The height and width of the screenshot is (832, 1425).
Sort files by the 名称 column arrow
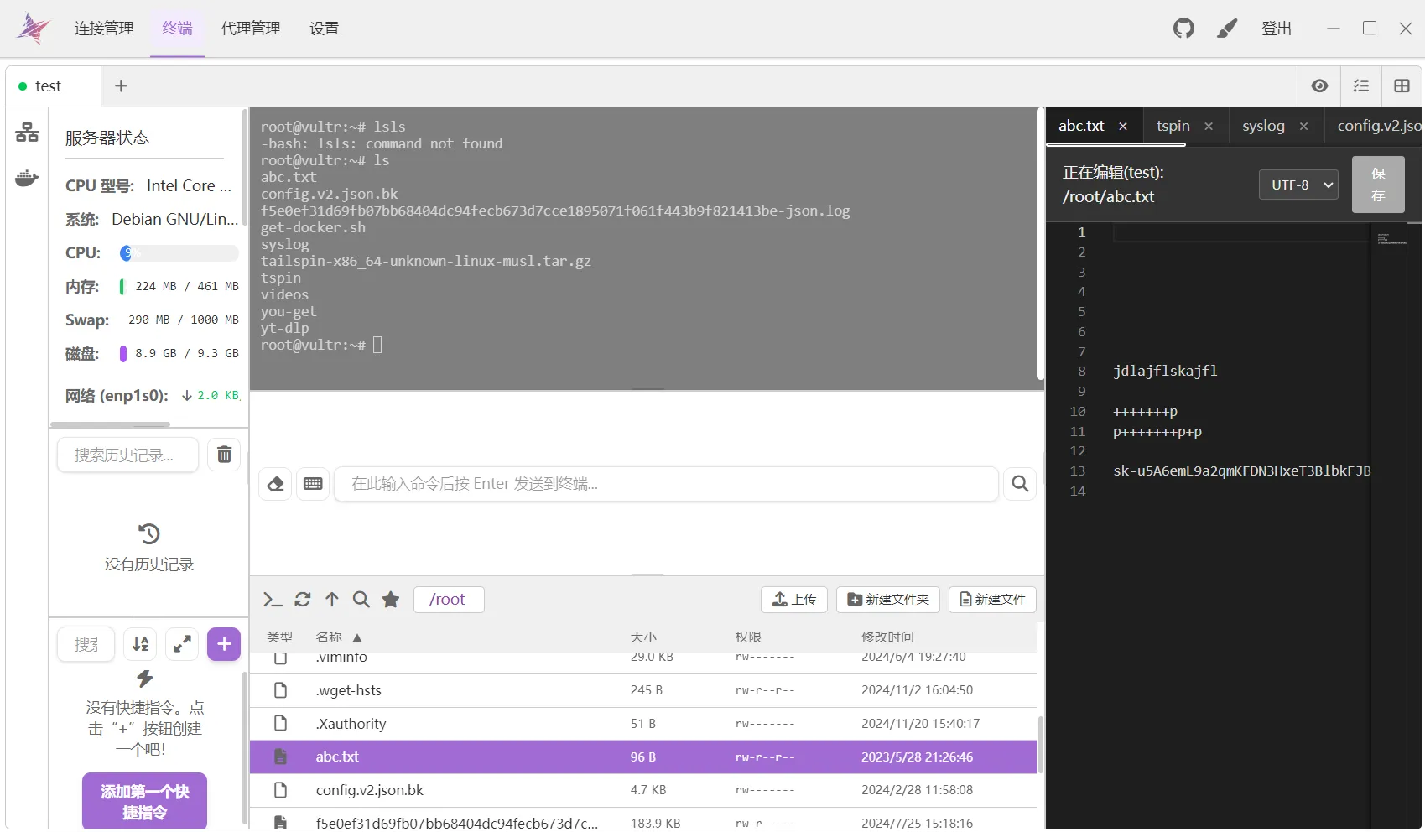point(357,637)
